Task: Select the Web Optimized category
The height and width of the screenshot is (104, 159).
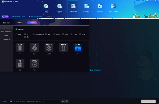Action: (6, 32)
